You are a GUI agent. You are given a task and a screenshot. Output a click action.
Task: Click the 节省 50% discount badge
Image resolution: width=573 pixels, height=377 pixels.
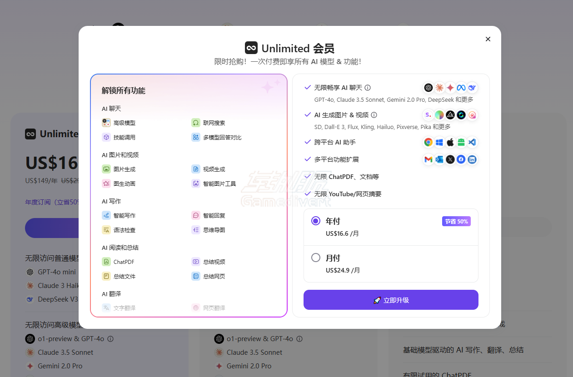click(x=456, y=221)
